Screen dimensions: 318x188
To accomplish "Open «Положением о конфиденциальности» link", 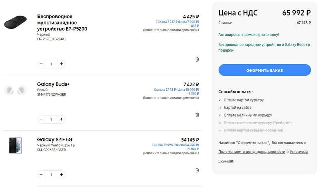I will click(252, 152).
